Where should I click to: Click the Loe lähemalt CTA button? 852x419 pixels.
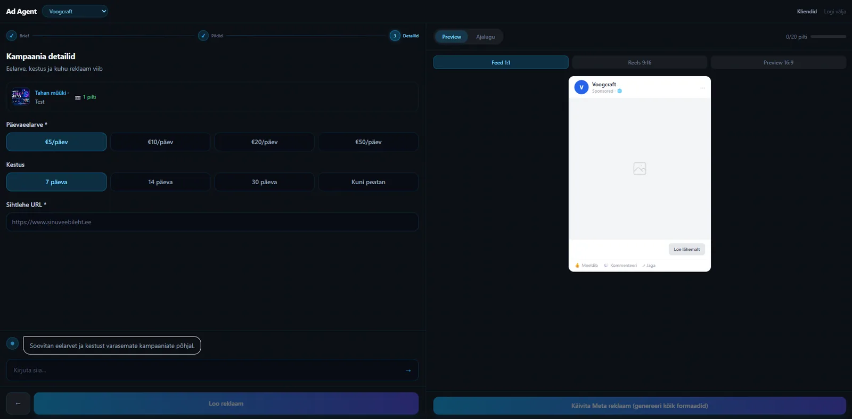point(687,249)
